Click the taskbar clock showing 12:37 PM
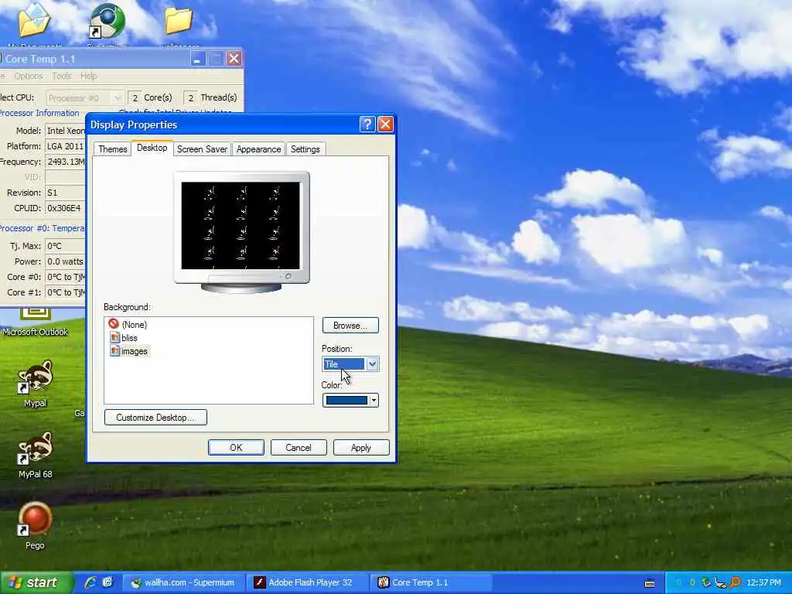This screenshot has height=594, width=792. coord(763,583)
